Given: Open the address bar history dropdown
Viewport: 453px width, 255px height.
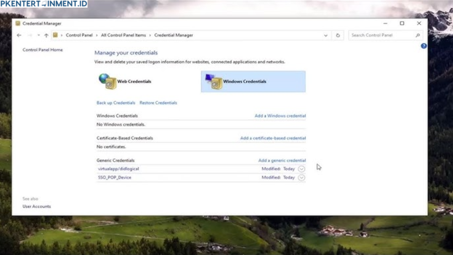Looking at the screenshot, I should 326,35.
